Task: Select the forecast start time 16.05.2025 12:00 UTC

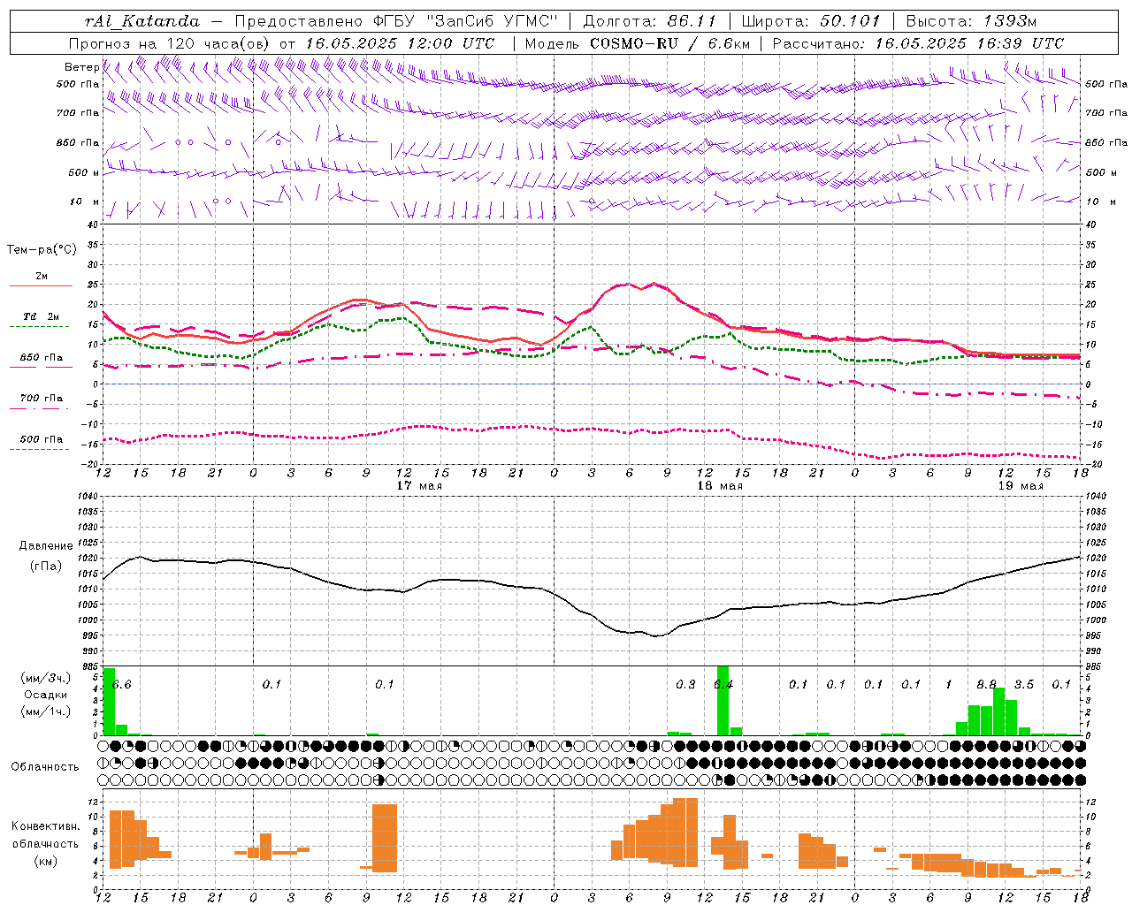Action: (x=400, y=42)
